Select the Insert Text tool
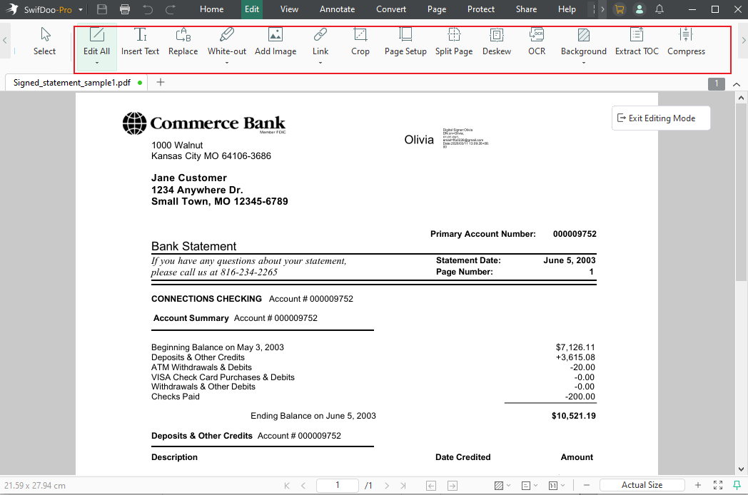This screenshot has height=495, width=748. pyautogui.click(x=140, y=41)
